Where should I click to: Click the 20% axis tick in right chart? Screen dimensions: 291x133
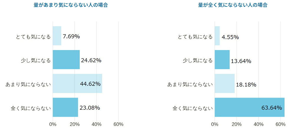pos(237,124)
